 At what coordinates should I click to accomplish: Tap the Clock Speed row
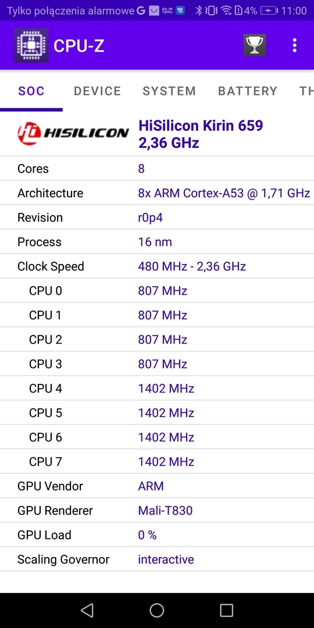tap(157, 266)
